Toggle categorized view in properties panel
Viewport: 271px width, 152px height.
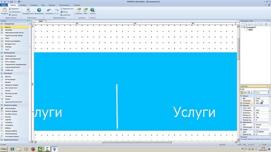pos(242,92)
